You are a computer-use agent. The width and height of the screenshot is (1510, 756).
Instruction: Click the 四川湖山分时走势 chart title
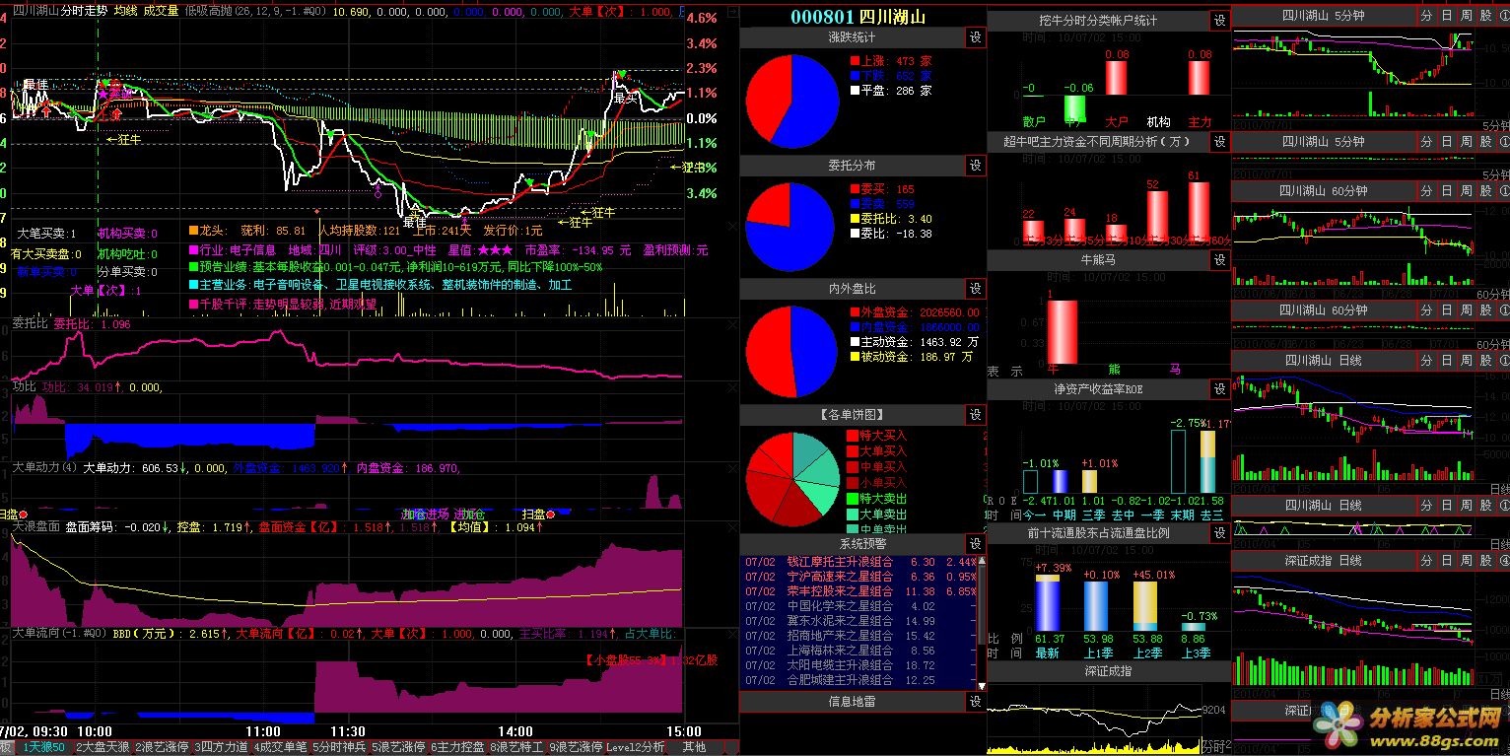click(58, 10)
